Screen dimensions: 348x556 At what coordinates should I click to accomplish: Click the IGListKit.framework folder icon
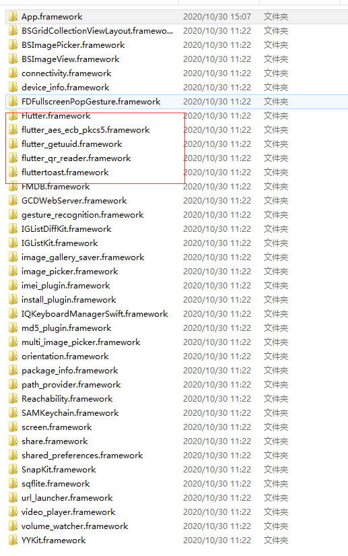[x=13, y=243]
